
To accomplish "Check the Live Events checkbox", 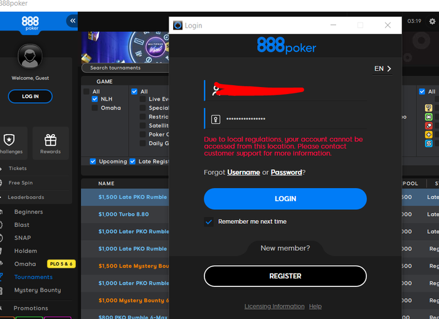I will point(143,99).
